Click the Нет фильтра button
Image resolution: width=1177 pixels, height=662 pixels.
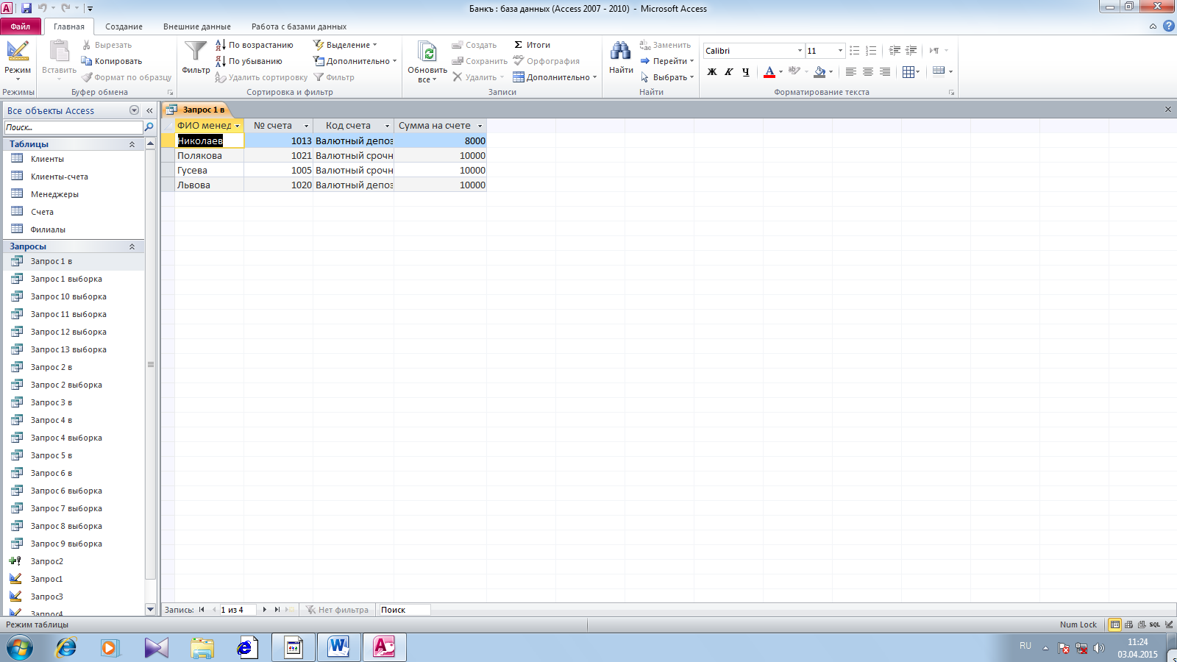[337, 610]
